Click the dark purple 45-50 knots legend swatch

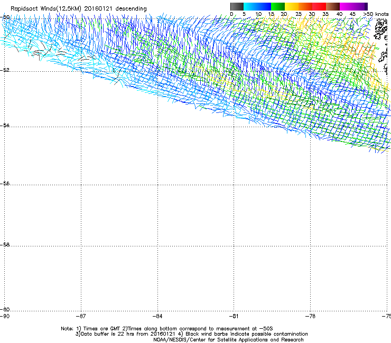[360, 6]
